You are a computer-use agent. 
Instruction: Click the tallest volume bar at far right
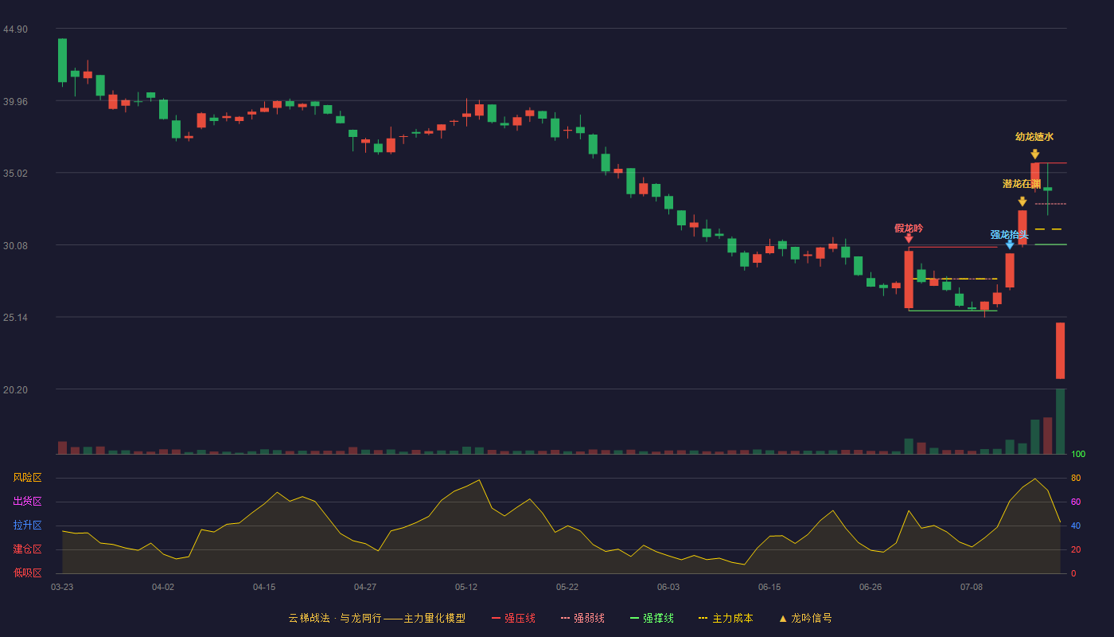tap(1060, 421)
